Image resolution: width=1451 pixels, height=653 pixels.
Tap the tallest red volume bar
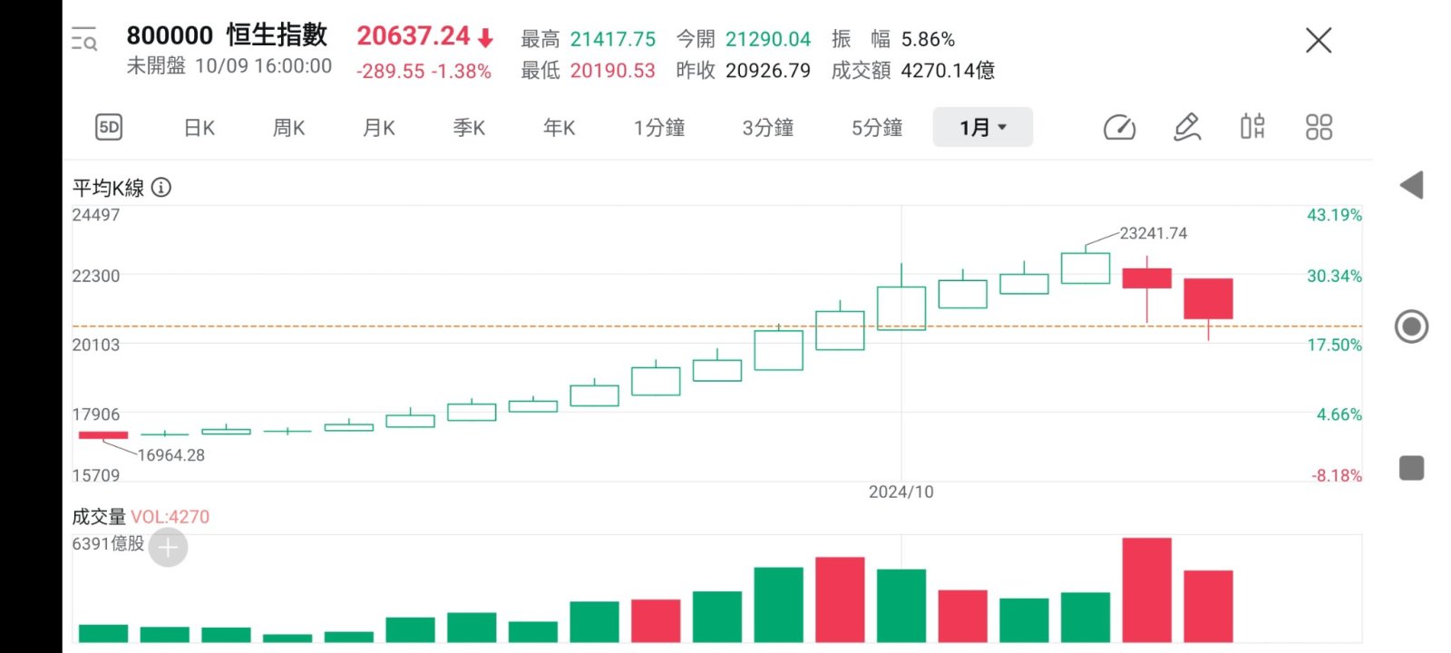(x=1146, y=590)
